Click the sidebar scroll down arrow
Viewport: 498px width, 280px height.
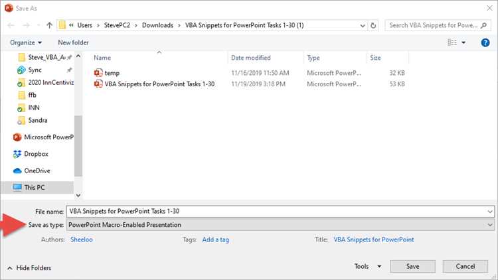[x=78, y=195]
